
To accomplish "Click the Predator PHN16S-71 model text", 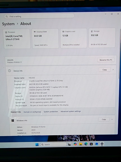I will (x=15, y=62).
